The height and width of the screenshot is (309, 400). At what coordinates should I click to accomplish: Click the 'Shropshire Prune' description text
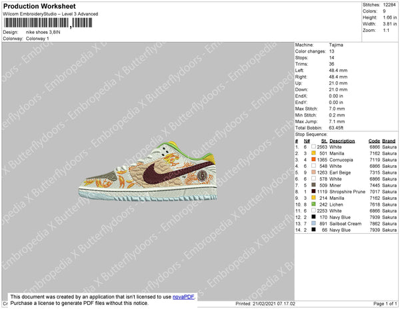tap(347, 192)
